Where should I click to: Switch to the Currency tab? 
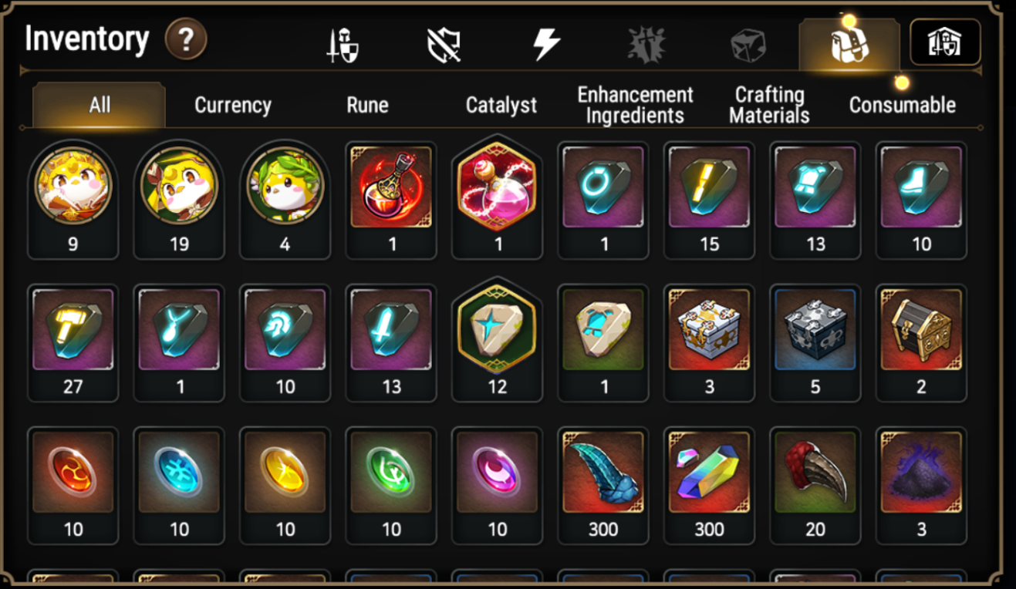pos(233,105)
